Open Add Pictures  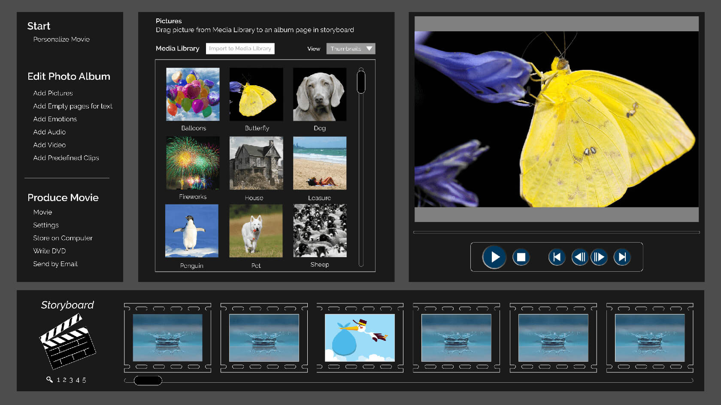(53, 93)
